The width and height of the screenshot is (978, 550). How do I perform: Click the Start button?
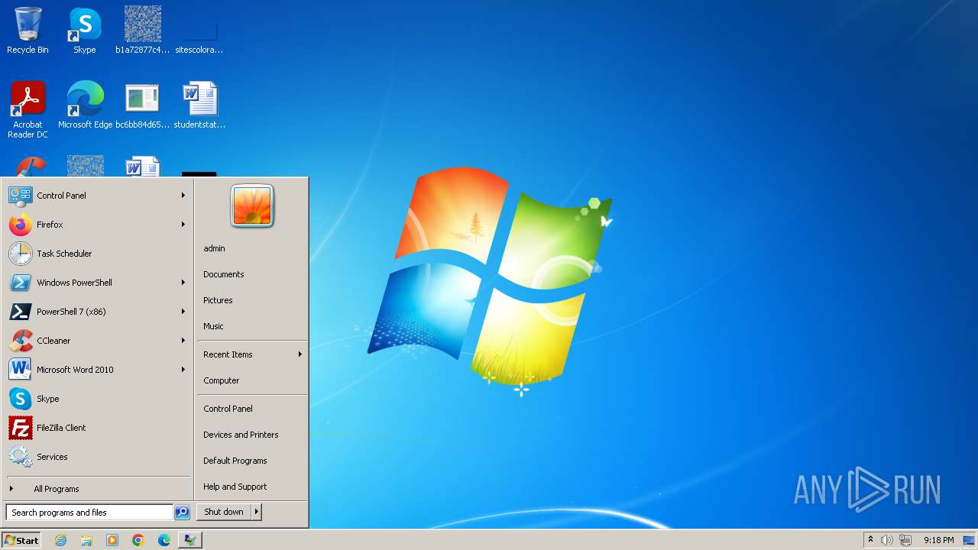(x=21, y=540)
